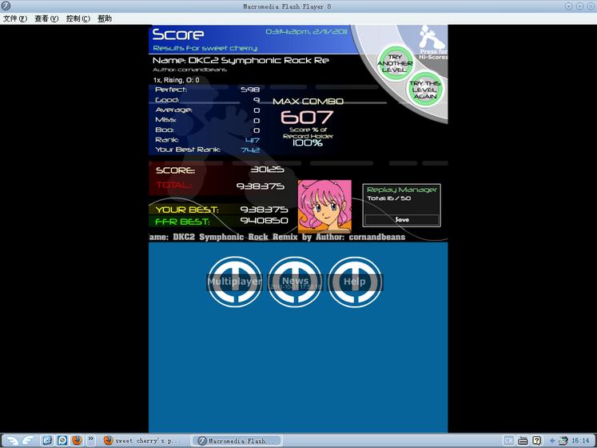Expand the quick launch chevron
Image resolution: width=597 pixels, height=448 pixels.
coord(90,440)
